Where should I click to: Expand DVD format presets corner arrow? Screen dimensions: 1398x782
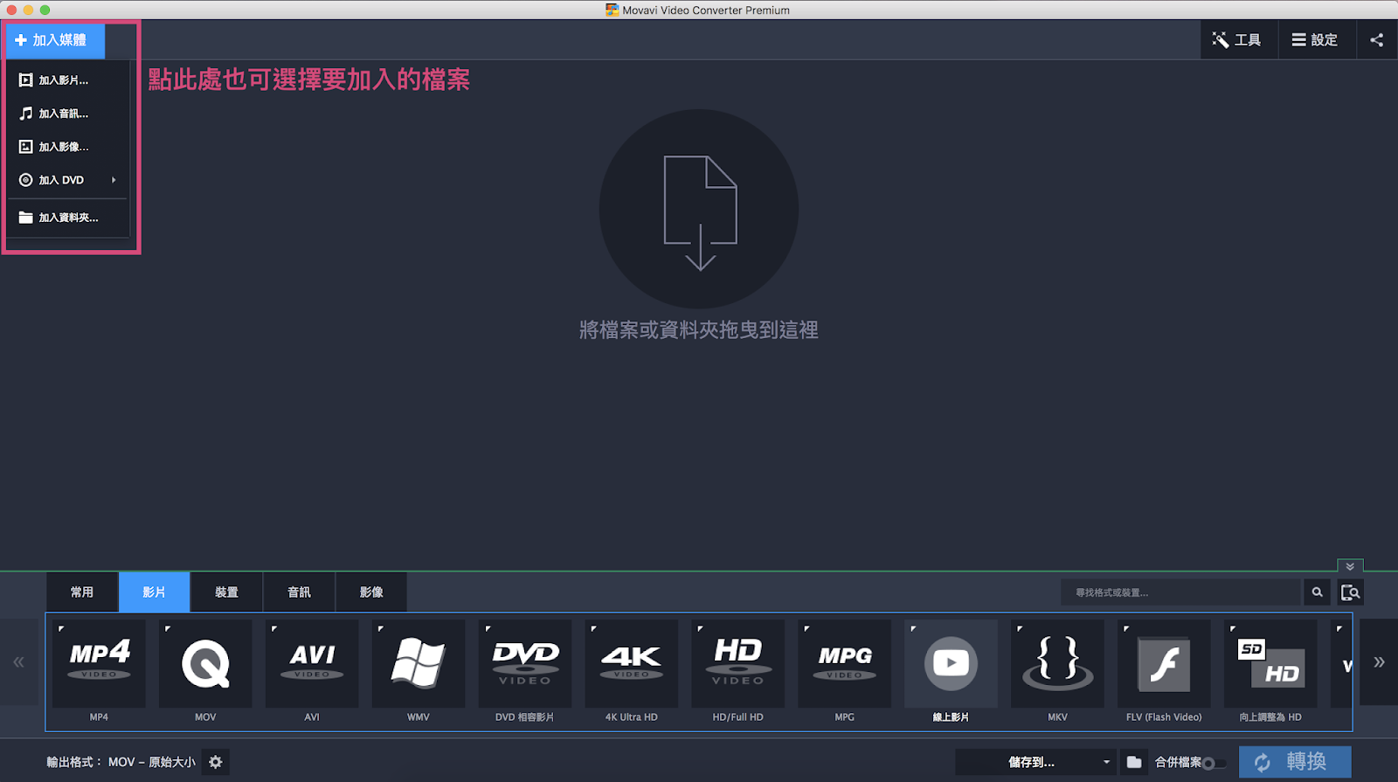pyautogui.click(x=488, y=628)
